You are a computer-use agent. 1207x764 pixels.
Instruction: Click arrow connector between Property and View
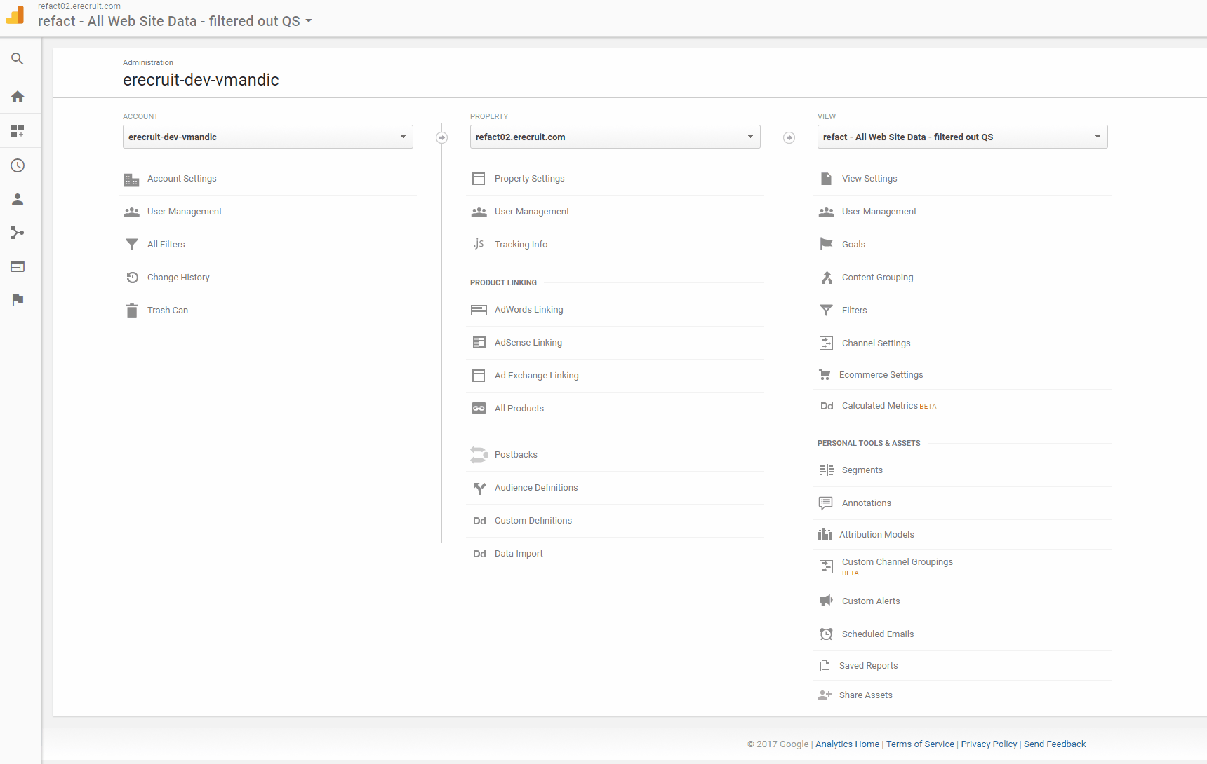pyautogui.click(x=789, y=137)
